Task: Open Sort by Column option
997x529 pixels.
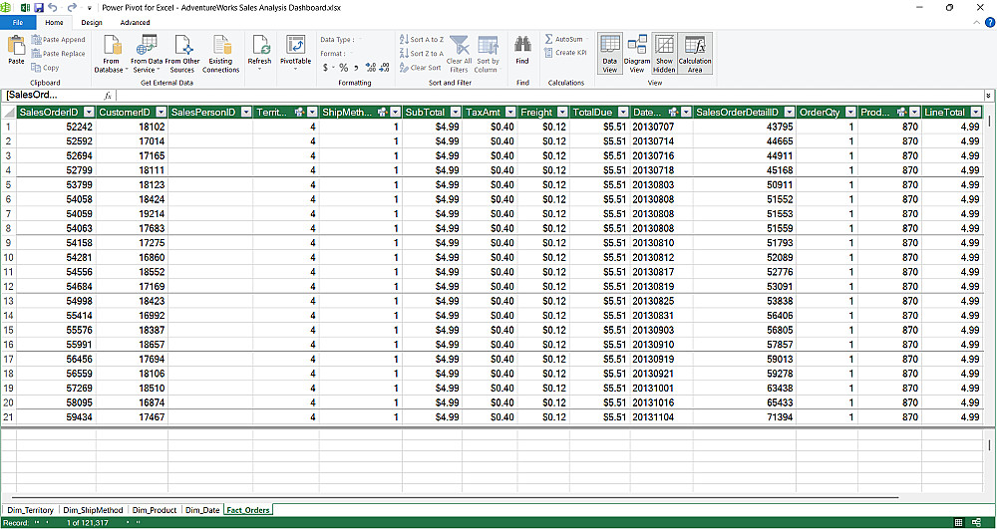Action: click(x=488, y=54)
